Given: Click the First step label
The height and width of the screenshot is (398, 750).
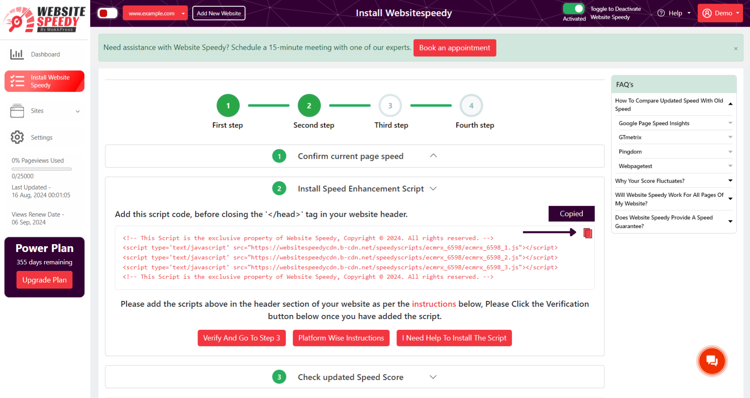Looking at the screenshot, I should (x=228, y=125).
